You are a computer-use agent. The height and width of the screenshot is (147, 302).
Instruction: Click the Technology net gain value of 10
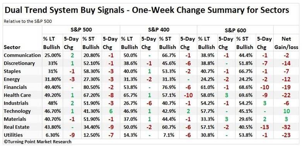[287, 111]
